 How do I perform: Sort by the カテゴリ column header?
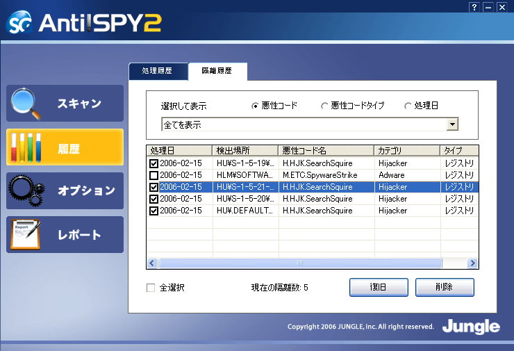tap(407, 151)
